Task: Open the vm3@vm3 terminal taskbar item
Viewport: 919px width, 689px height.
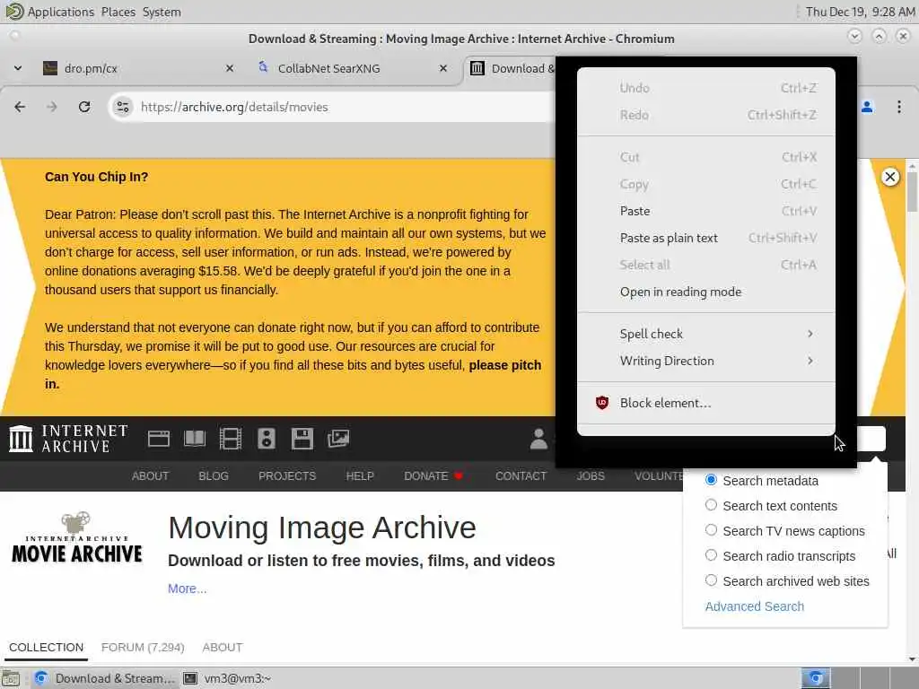Action: [x=227, y=678]
